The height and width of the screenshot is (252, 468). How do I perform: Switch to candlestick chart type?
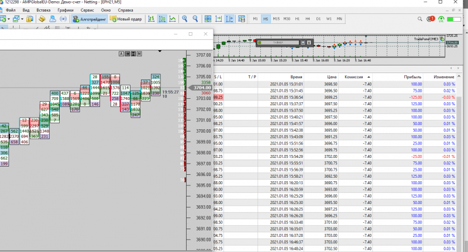162,19
